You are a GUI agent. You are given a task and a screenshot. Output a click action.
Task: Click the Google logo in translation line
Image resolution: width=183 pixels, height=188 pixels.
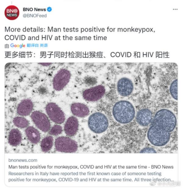tap(18, 46)
